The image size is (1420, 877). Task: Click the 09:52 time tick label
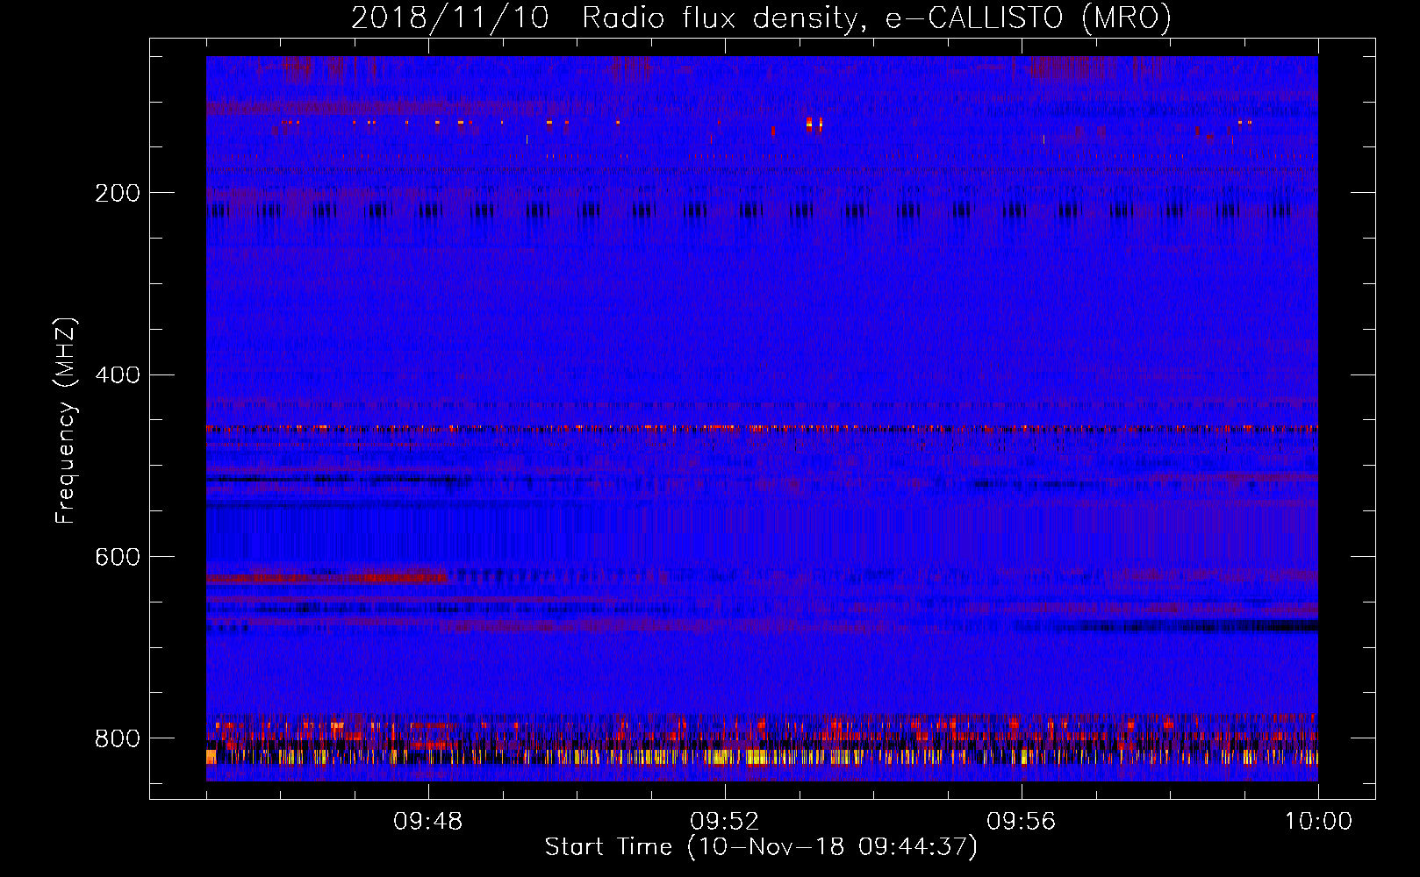coord(725,822)
